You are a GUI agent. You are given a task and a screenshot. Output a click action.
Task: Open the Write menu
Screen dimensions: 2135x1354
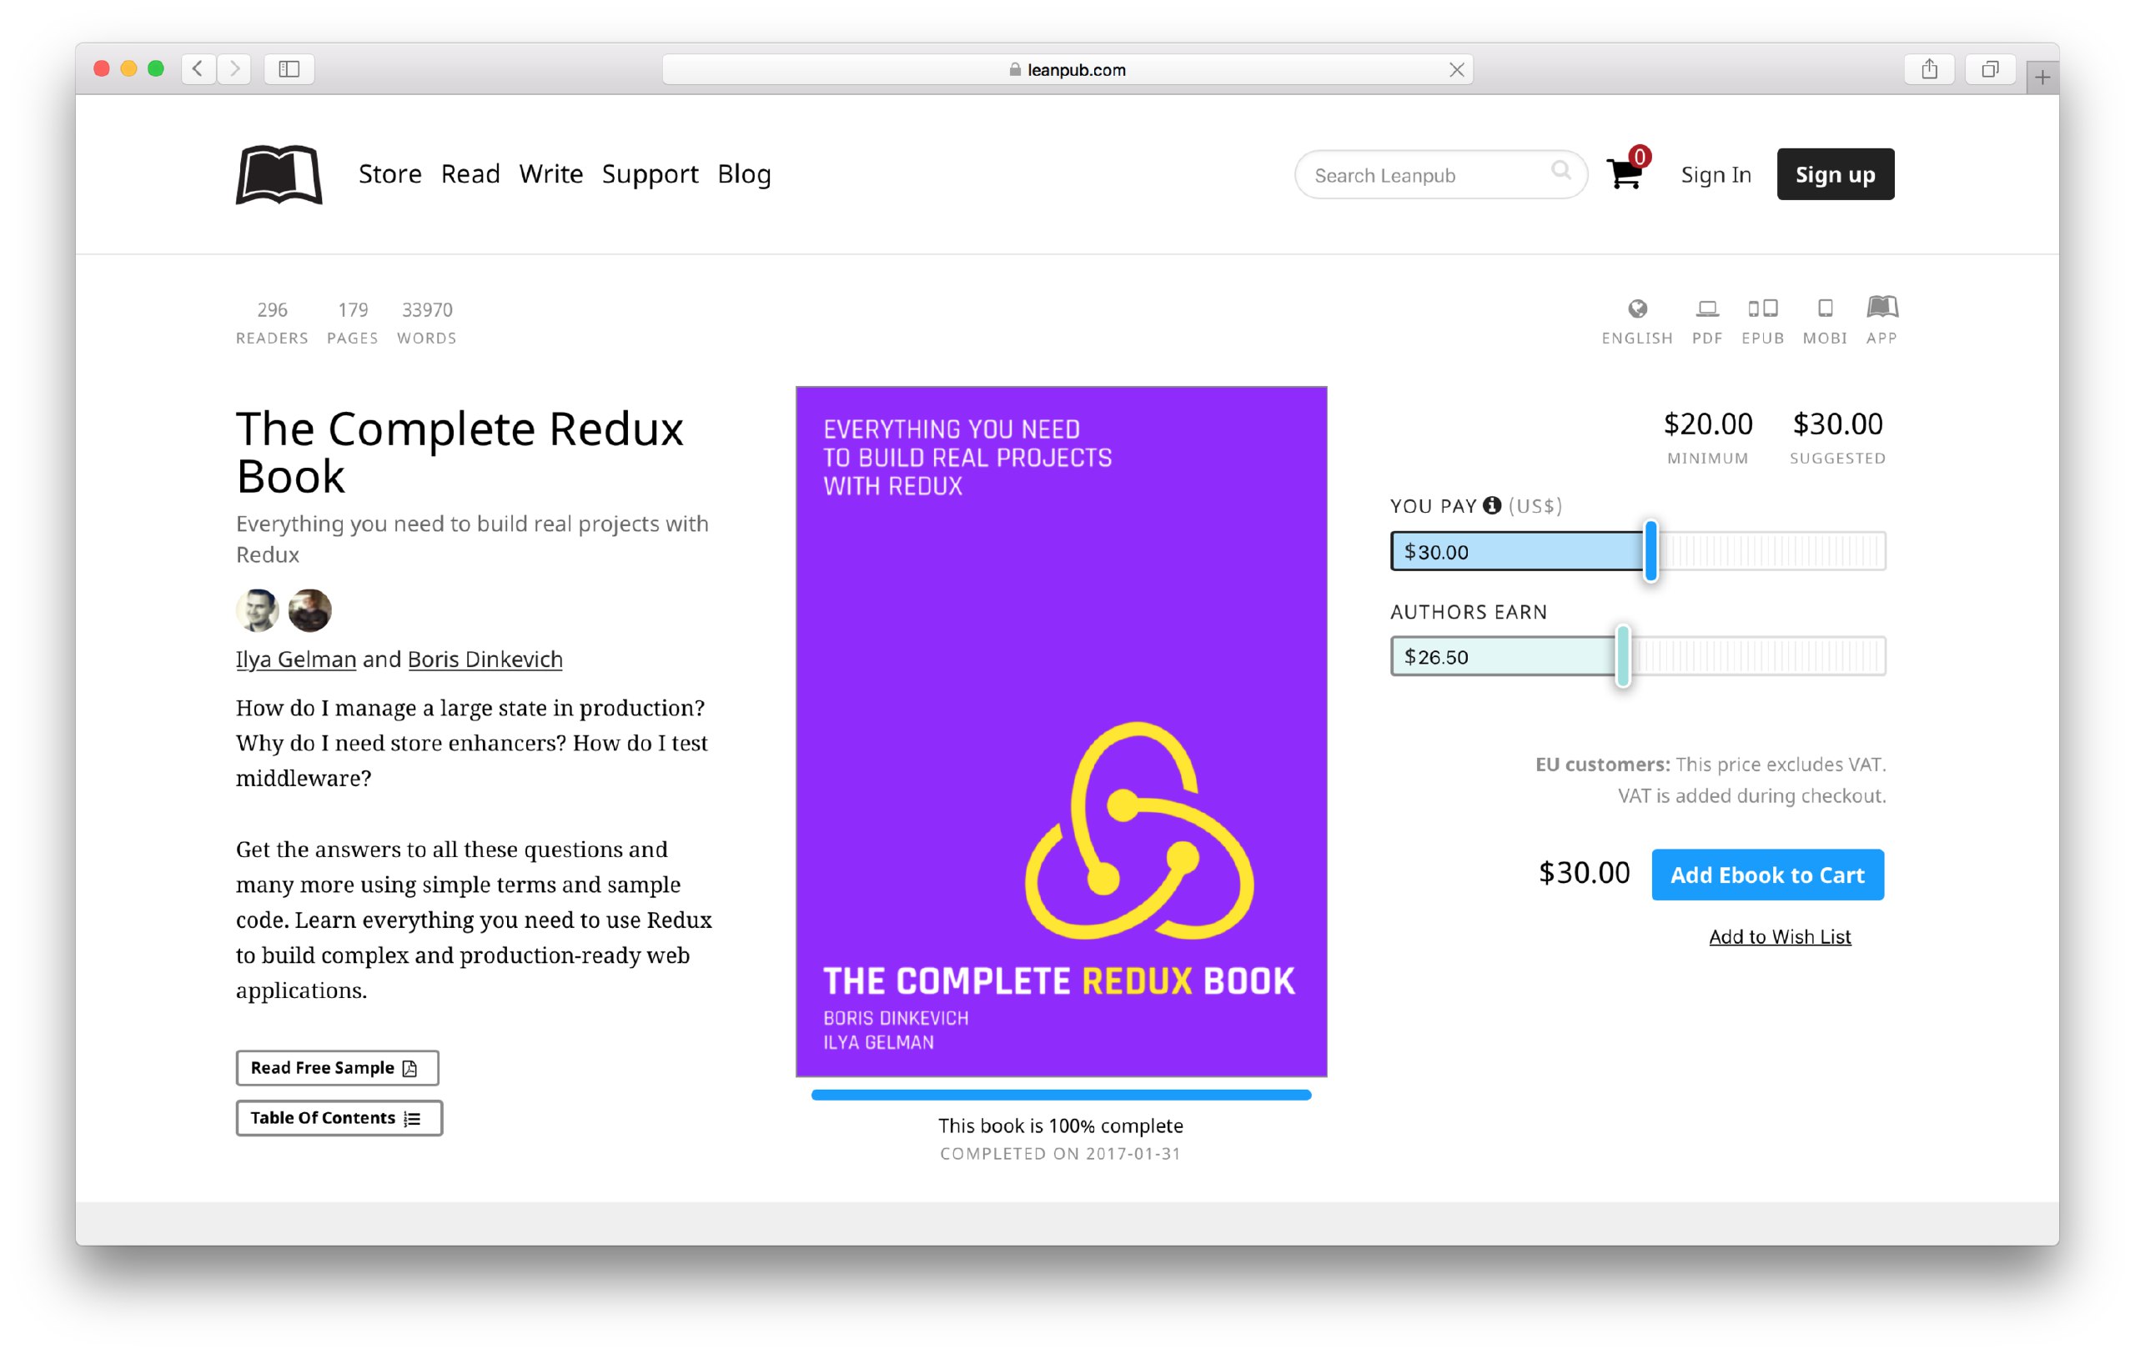point(550,173)
